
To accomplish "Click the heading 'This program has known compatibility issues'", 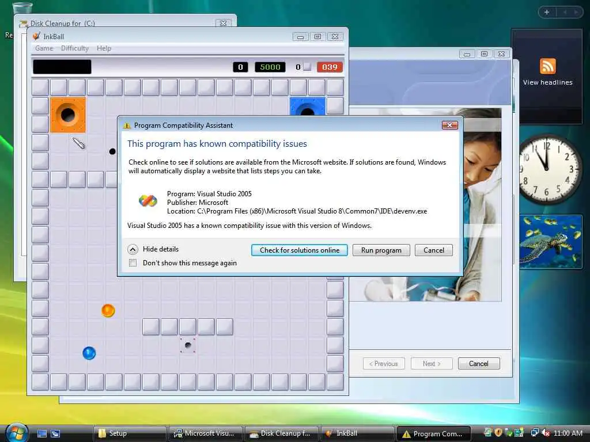I will pos(217,143).
